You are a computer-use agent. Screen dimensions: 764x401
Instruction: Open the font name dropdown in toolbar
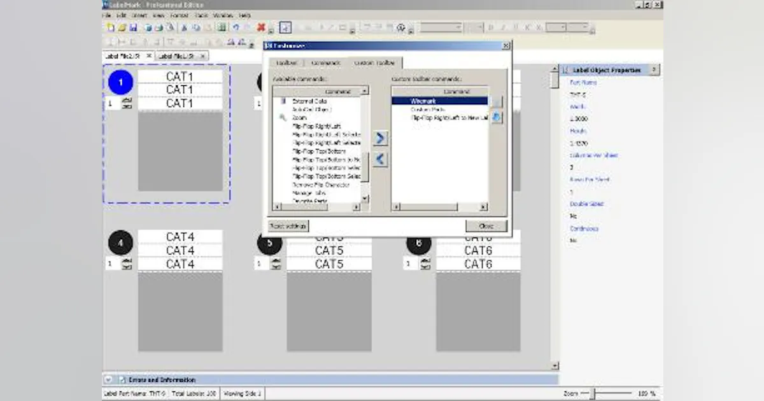(459, 28)
